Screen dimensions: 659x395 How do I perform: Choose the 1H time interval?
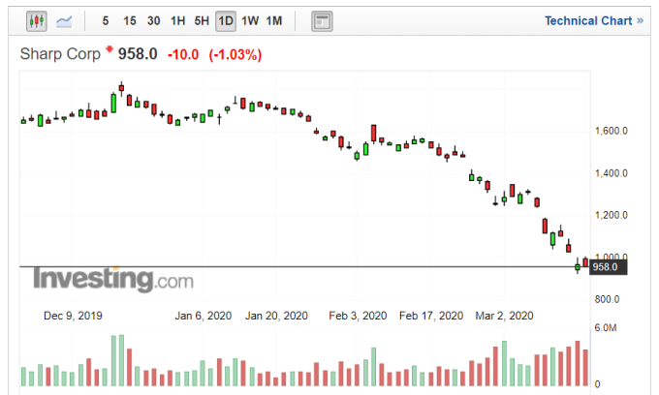pos(177,21)
